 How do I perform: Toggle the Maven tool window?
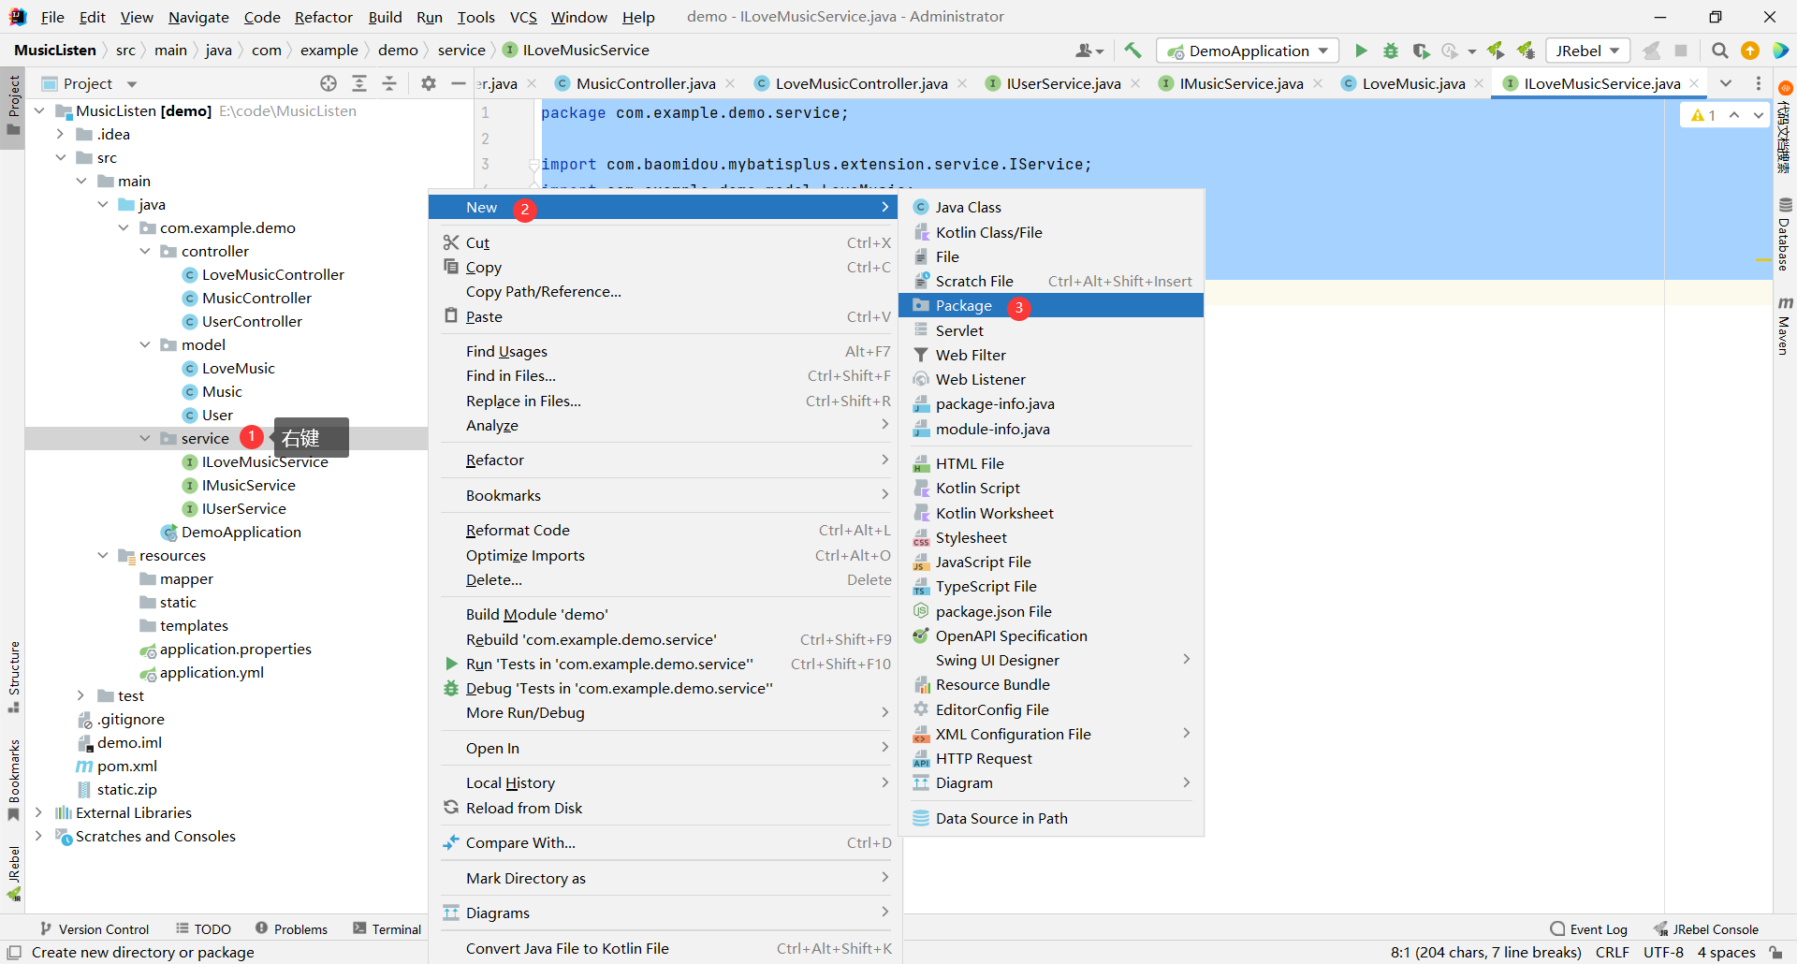coord(1785,326)
